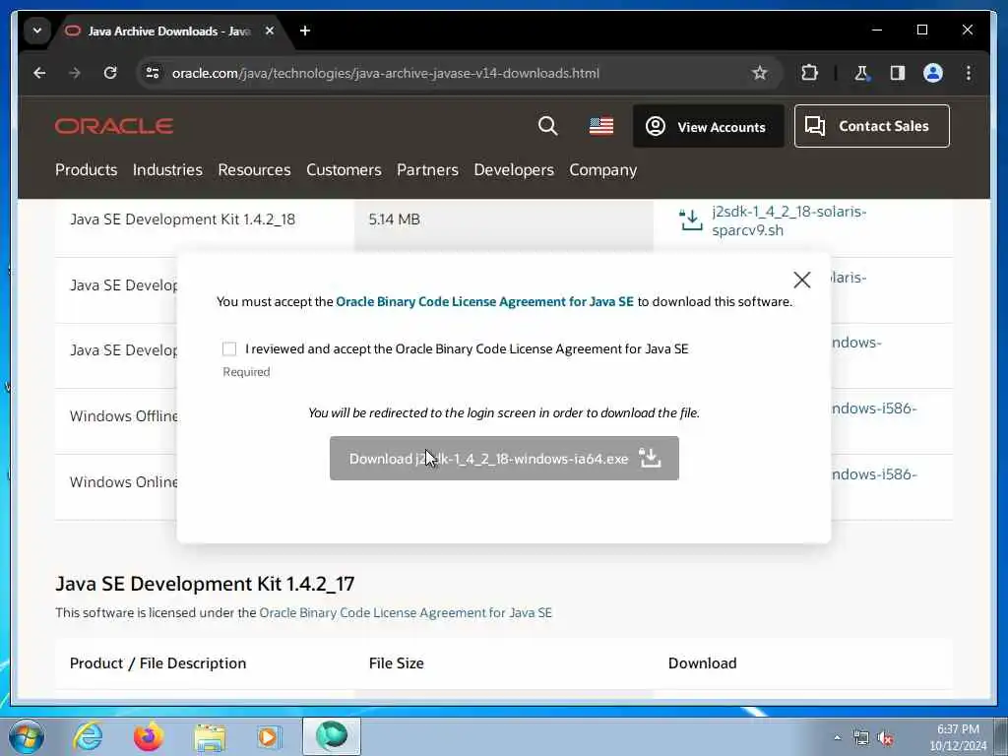Open license agreement link in dialog
Viewport: 1008px width, 756px height.
[484, 301]
